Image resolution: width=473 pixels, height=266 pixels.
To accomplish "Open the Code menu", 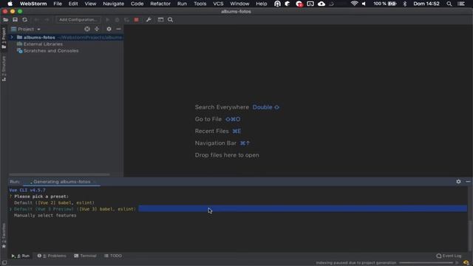I will click(137, 4).
